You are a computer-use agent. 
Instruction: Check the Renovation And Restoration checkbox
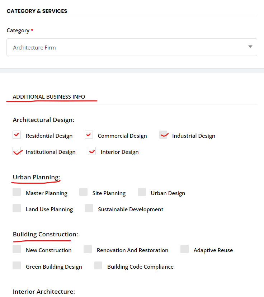pos(88,249)
